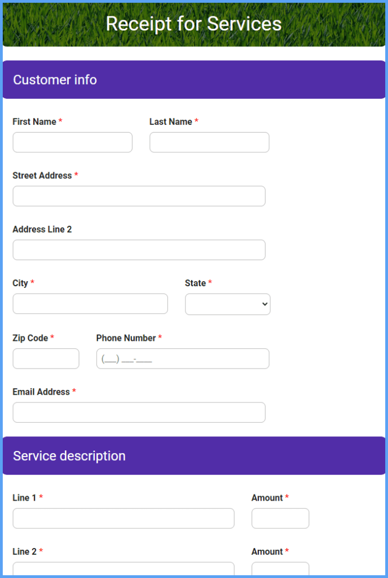This screenshot has width=388, height=578.
Task: Click the Amount field next to Line 2
Action: pyautogui.click(x=280, y=572)
